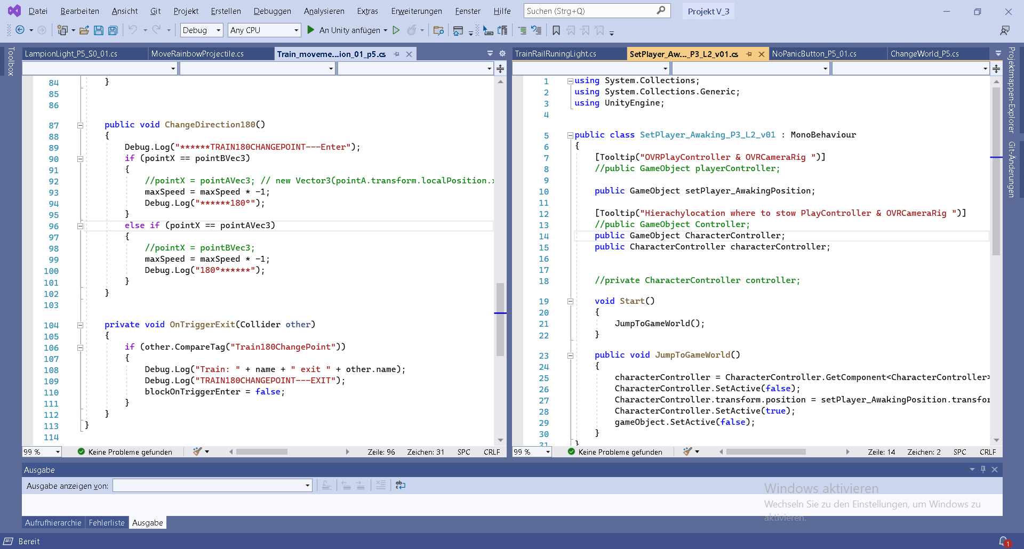
Task: Open the Debug configuration dropdown
Action: [202, 30]
